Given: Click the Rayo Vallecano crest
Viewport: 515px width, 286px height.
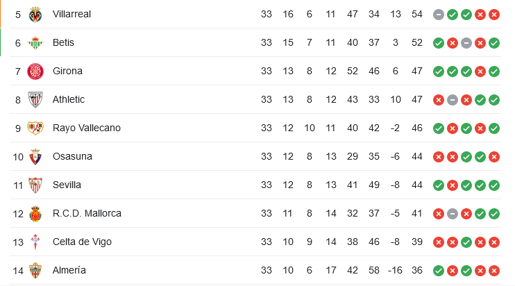Looking at the screenshot, I should click(35, 128).
